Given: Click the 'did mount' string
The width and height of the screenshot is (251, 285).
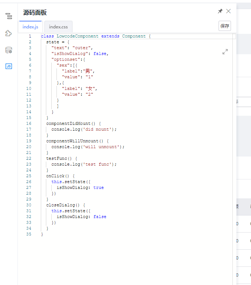Looking at the screenshot, I should (97, 130).
